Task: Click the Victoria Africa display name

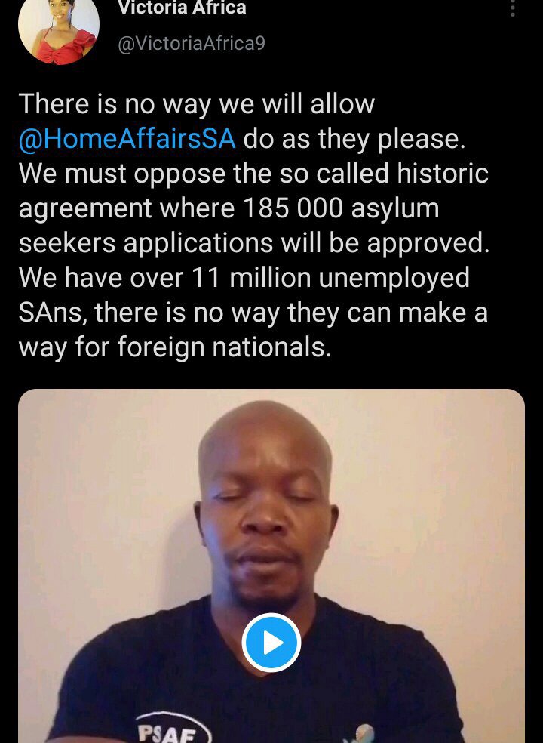Action: (x=183, y=7)
